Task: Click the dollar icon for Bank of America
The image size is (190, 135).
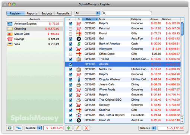Action: tap(79, 44)
